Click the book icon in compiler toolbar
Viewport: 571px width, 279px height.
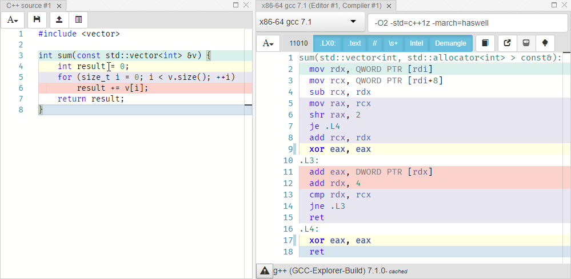[485, 43]
